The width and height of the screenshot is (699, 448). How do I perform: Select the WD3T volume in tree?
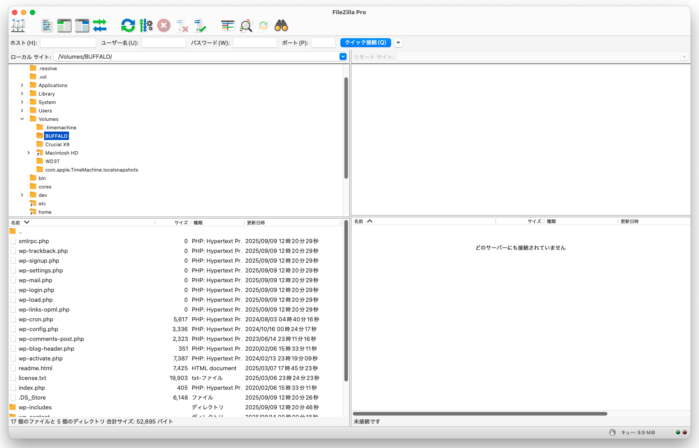[x=53, y=161]
